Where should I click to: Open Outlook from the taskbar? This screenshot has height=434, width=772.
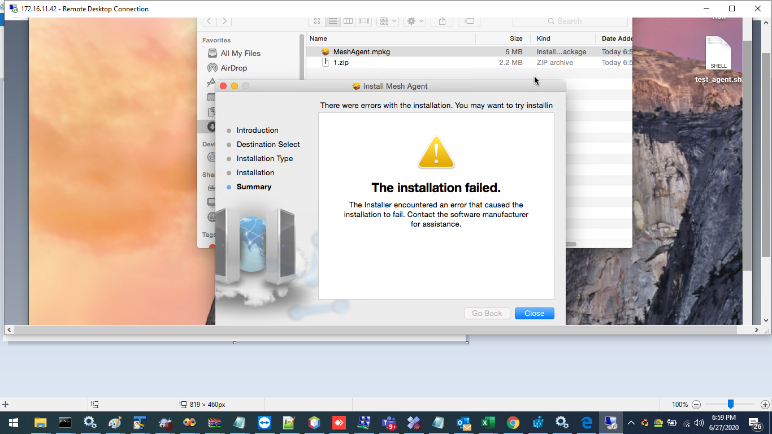[463, 422]
